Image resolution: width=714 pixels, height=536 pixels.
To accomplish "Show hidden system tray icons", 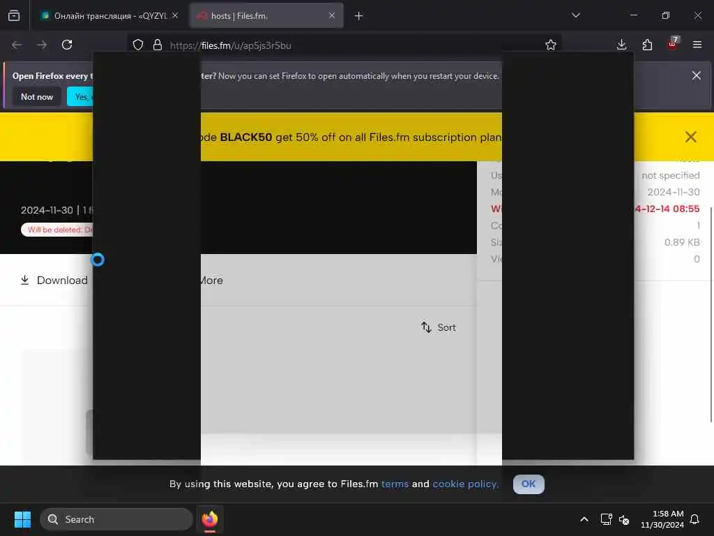I will [x=584, y=519].
